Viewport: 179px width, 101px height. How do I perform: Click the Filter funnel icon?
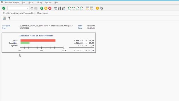pyautogui.click(x=9, y=18)
